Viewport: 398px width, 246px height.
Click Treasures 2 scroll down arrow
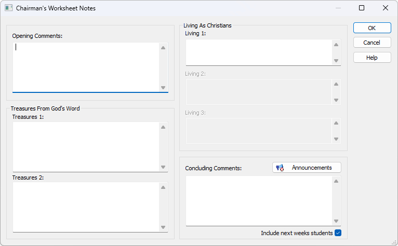pos(163,227)
